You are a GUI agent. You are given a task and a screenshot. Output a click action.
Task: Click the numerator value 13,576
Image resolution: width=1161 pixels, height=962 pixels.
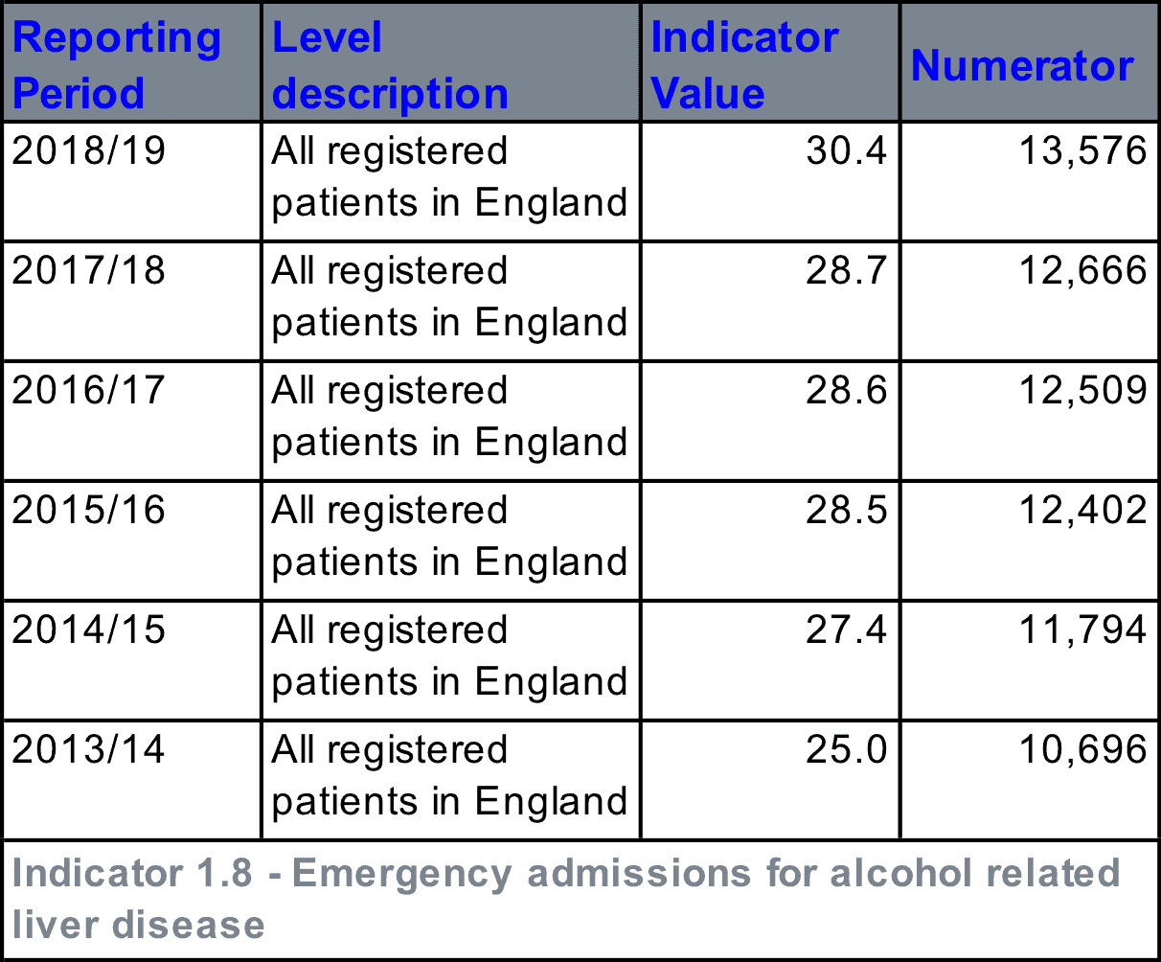pos(1082,151)
